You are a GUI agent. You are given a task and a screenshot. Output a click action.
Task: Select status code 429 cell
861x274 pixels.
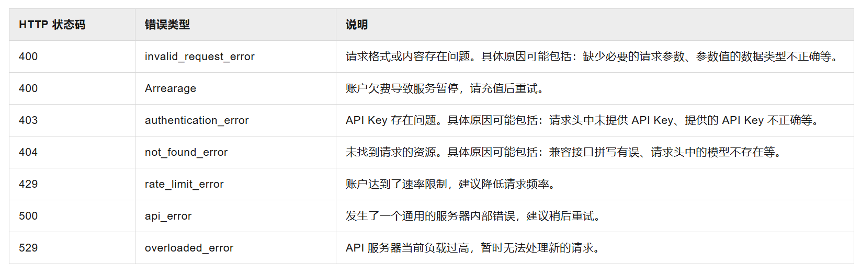coord(28,184)
